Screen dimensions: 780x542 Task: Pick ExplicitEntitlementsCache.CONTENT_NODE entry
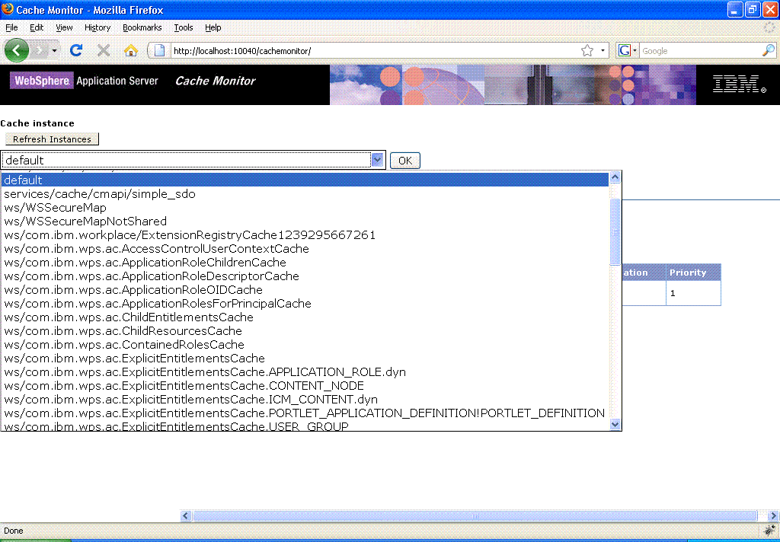coord(305,386)
